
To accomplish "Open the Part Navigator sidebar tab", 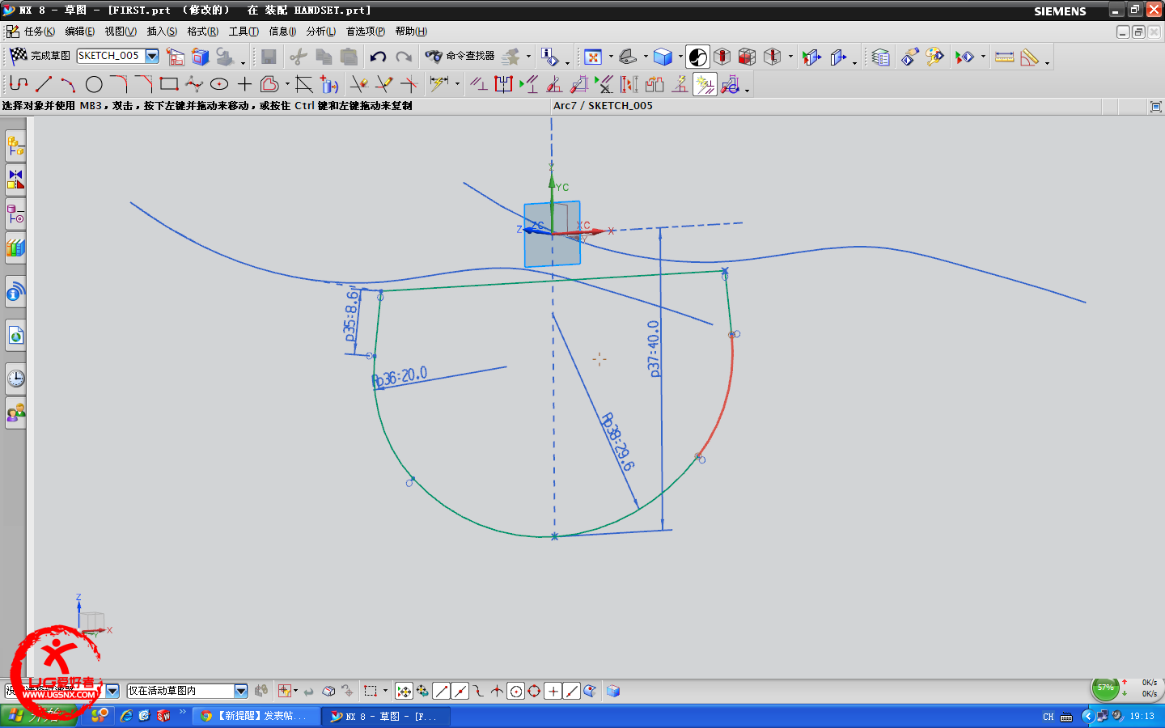I will [15, 214].
